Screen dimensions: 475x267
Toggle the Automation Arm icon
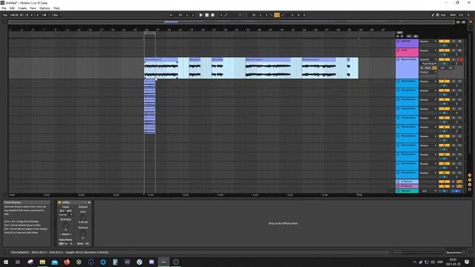tap(226, 15)
